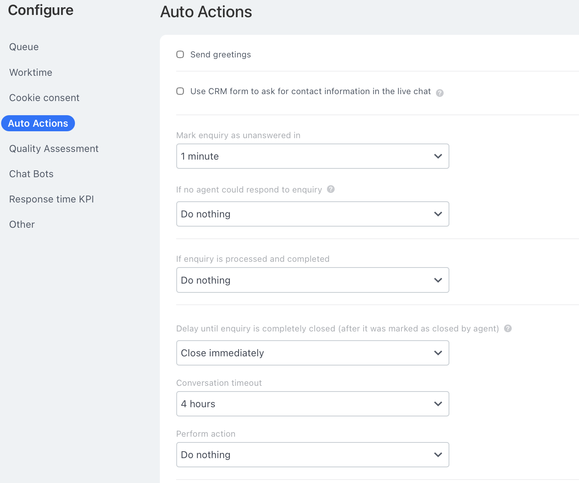Enable the Send greetings checkbox
The image size is (579, 483).
point(180,54)
